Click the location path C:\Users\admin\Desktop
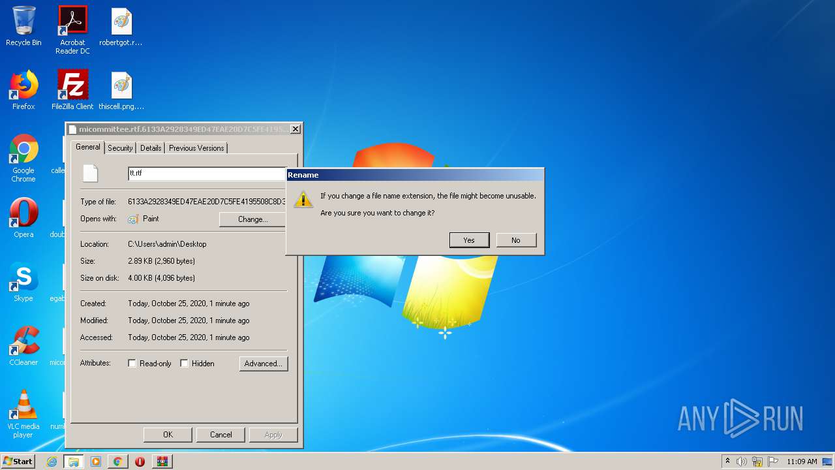 [167, 244]
